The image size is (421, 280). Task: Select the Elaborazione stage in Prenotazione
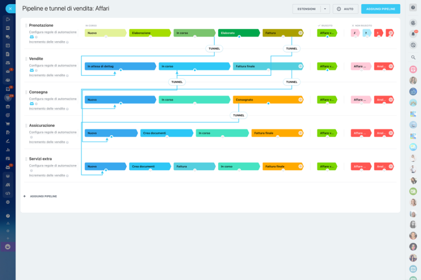click(150, 33)
